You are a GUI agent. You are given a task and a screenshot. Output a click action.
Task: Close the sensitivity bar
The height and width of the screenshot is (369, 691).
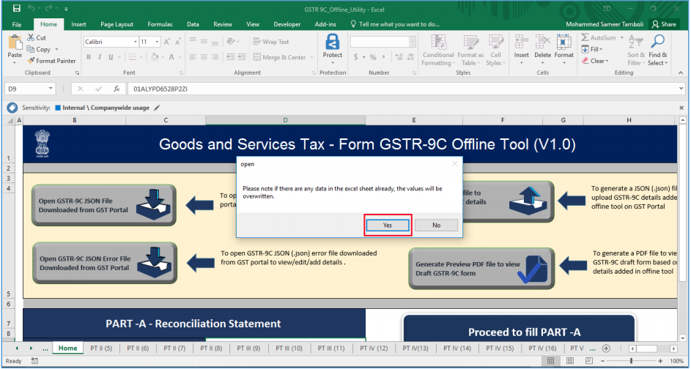point(681,108)
